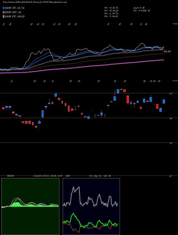
Task: Click the 'Prv O: 55.76' value
Action: (112, 8)
